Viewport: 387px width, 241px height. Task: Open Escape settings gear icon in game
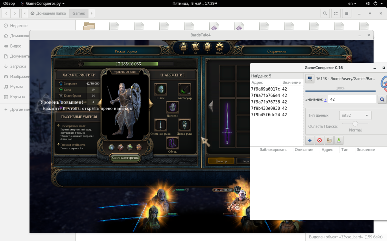click(219, 47)
